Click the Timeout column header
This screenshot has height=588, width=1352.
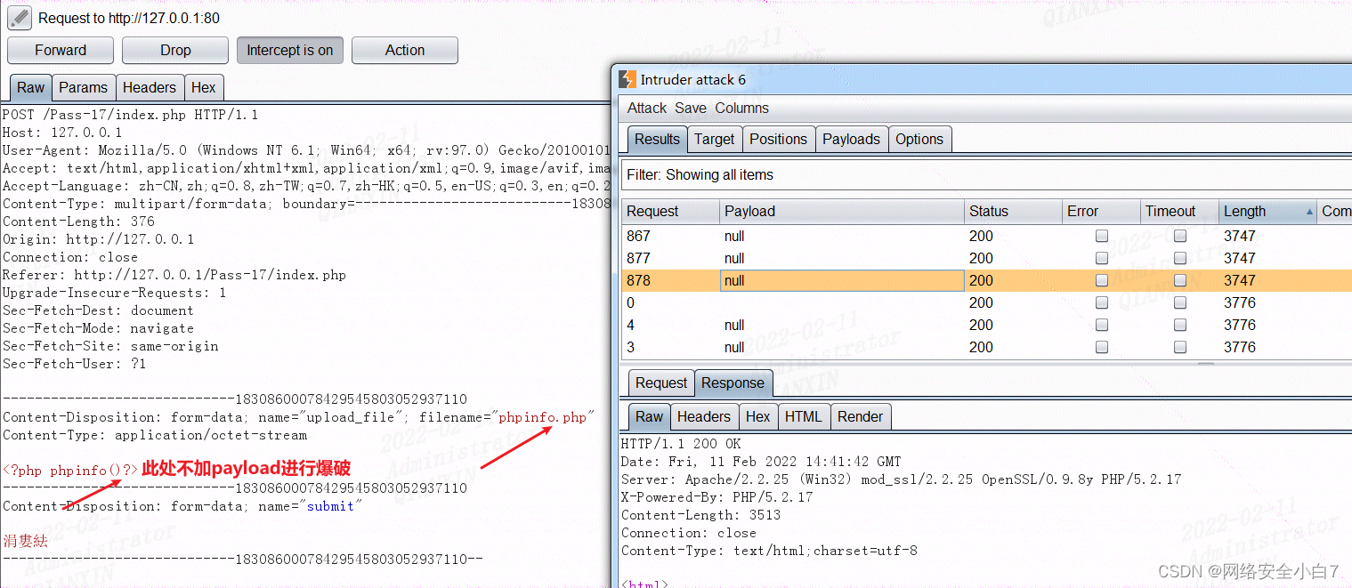1179,211
